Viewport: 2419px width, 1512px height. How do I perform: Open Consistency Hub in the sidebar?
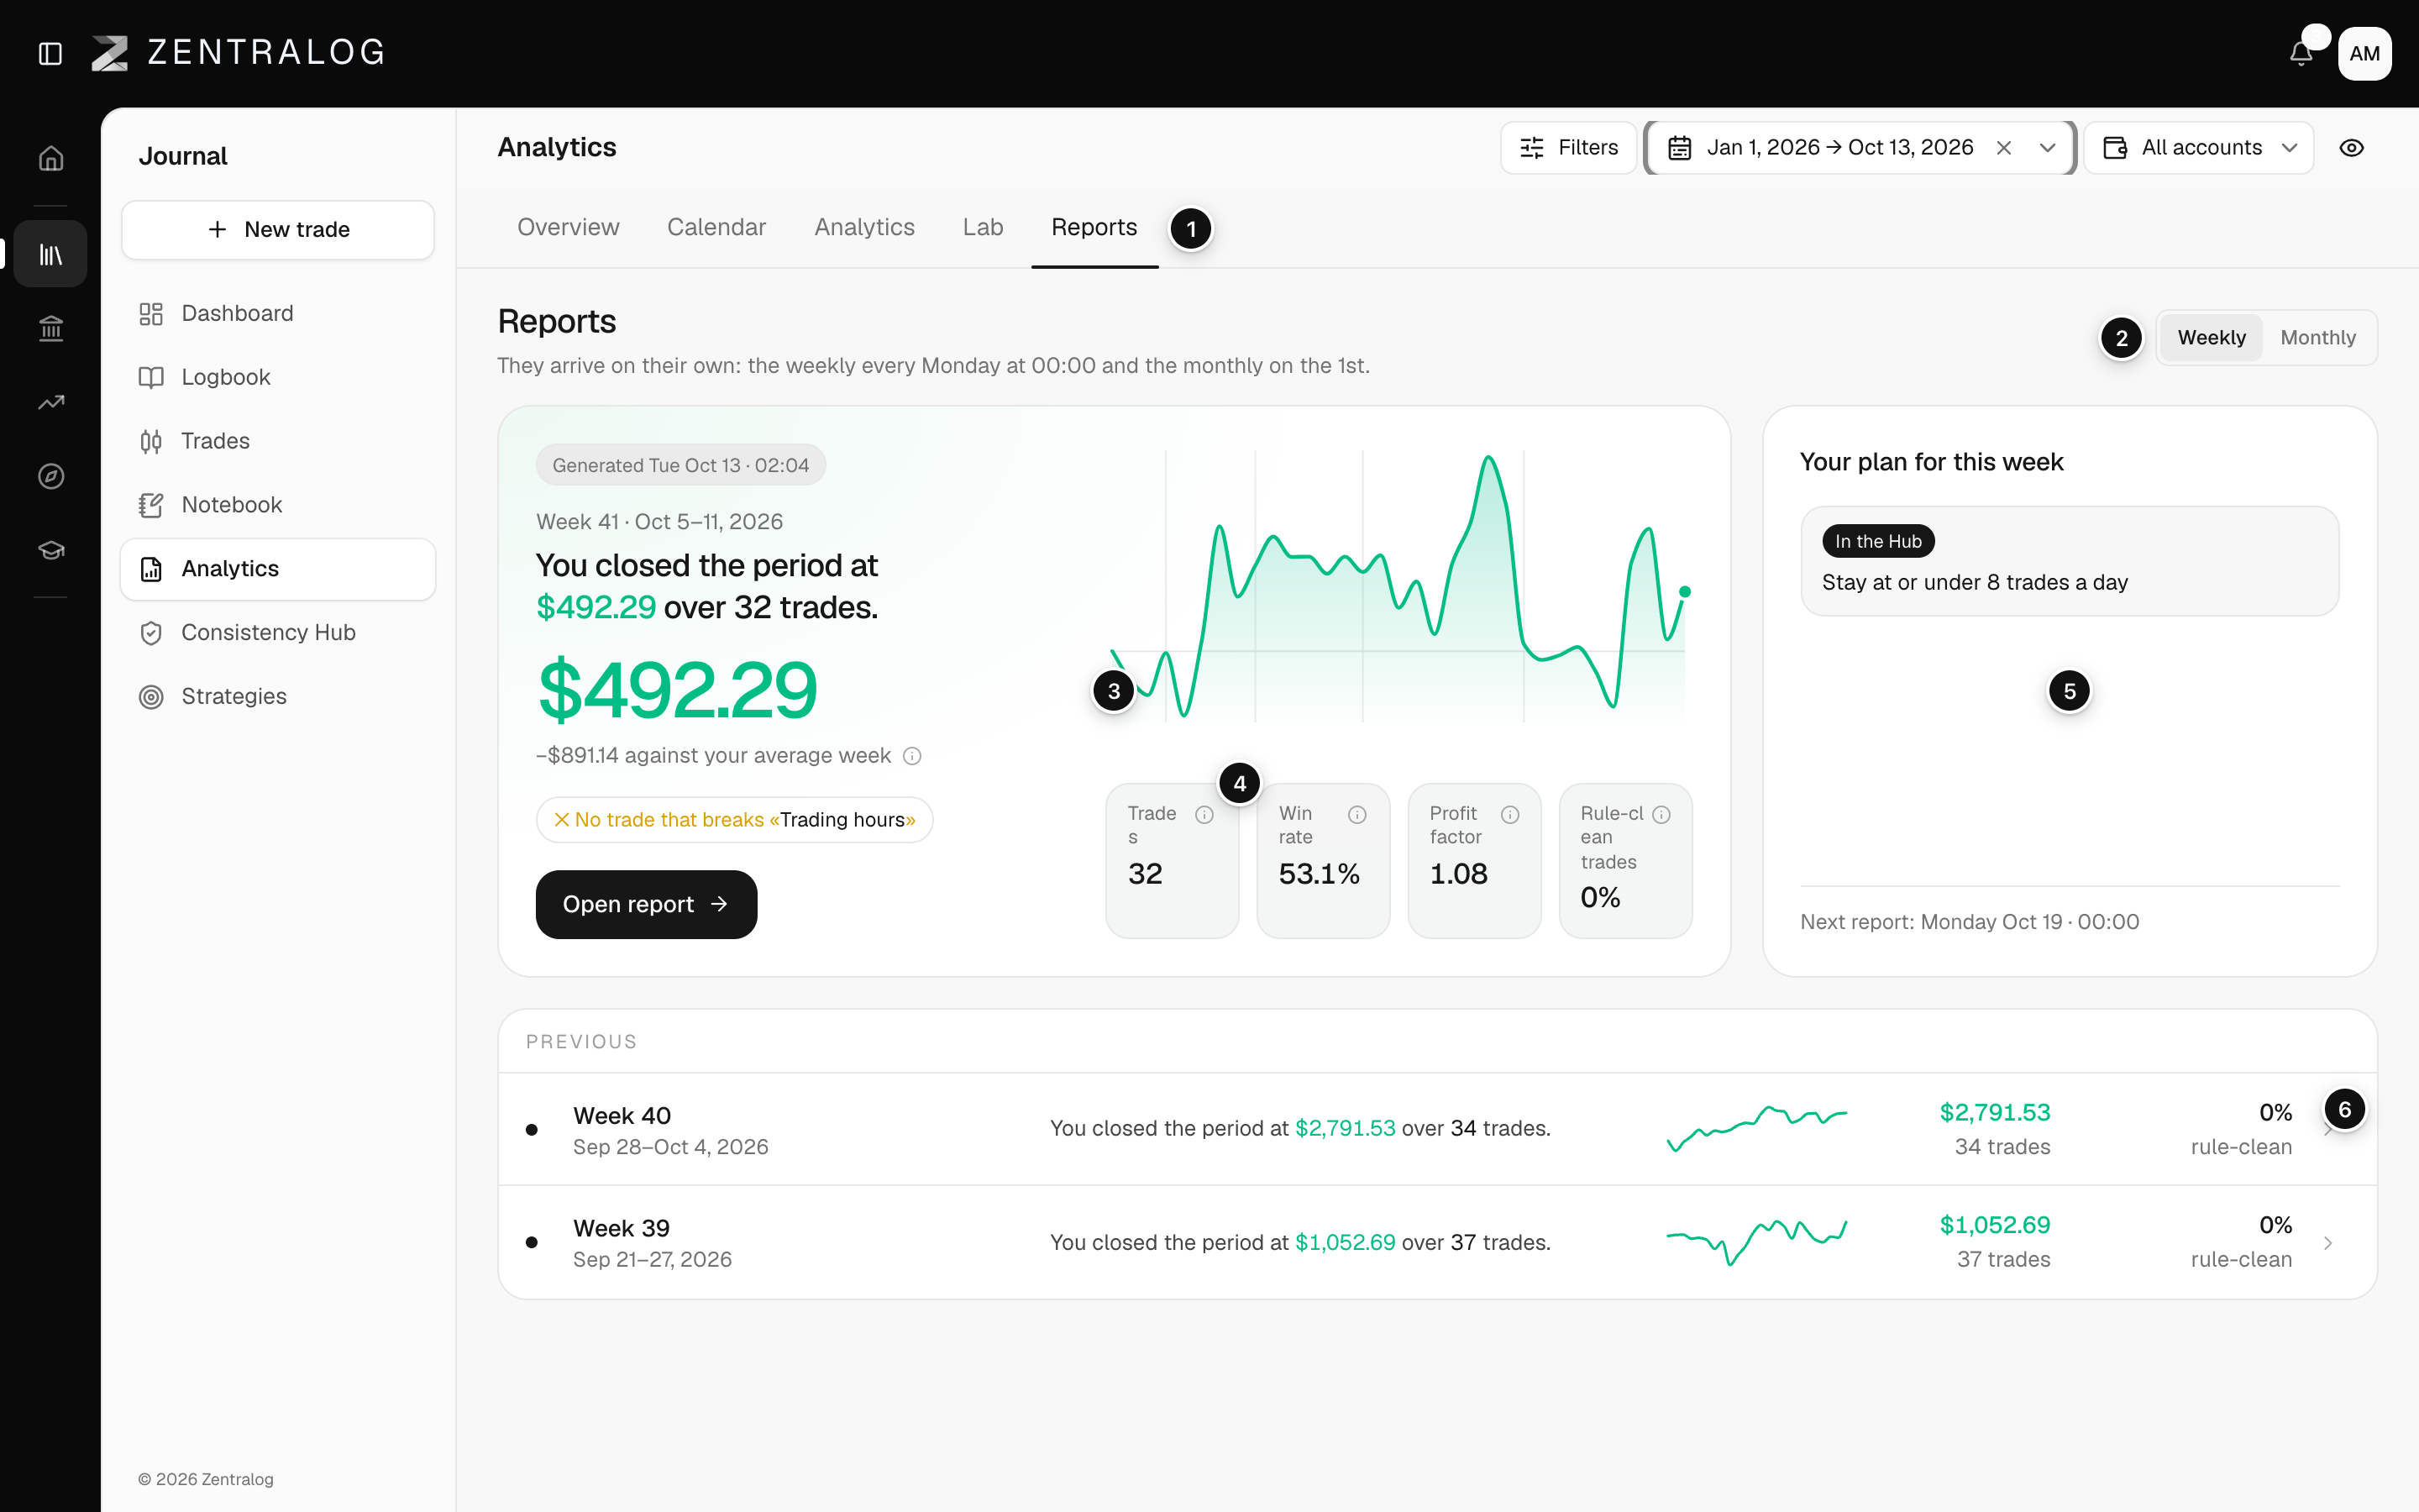point(278,633)
